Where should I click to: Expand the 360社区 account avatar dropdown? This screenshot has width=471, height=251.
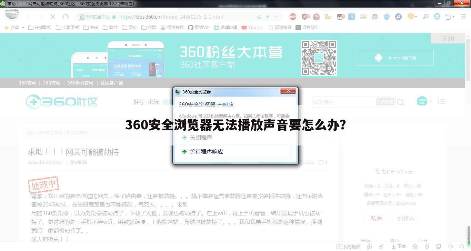430,101
